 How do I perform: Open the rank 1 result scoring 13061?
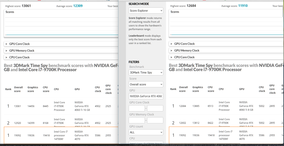pos(17,106)
